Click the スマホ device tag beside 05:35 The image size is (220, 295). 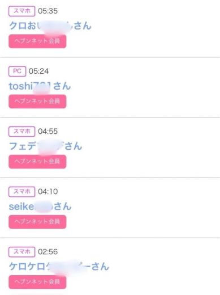tap(22, 11)
